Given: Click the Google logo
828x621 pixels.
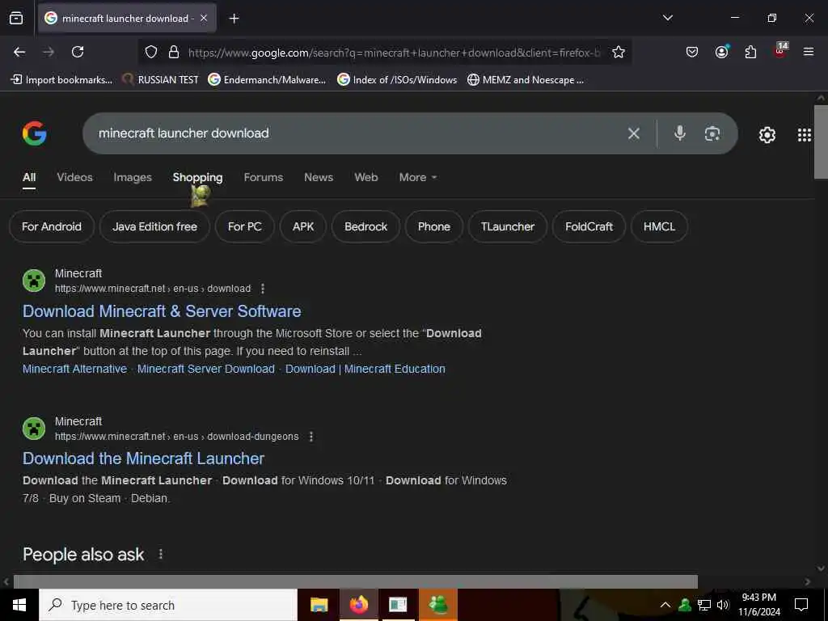Looking at the screenshot, I should (34, 133).
